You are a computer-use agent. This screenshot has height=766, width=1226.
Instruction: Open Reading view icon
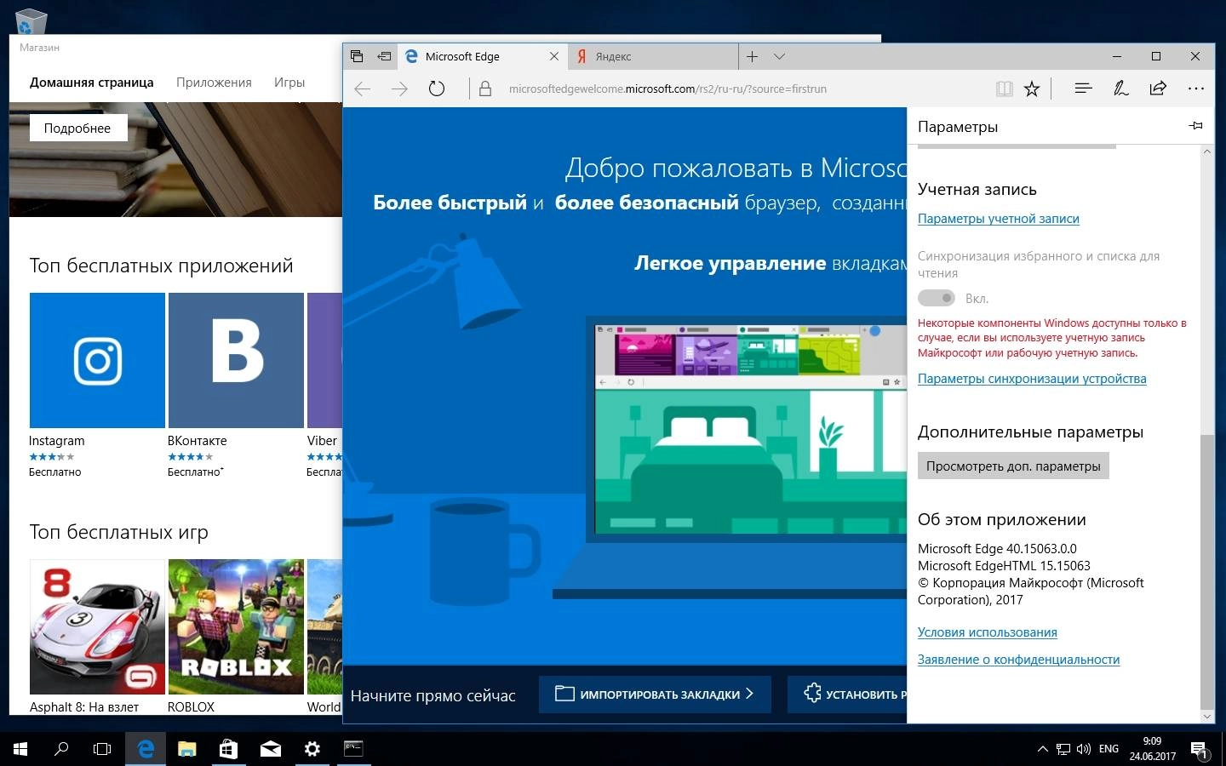click(x=1005, y=89)
